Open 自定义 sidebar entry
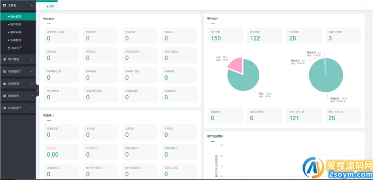The height and width of the screenshot is (180, 373). click(18, 48)
